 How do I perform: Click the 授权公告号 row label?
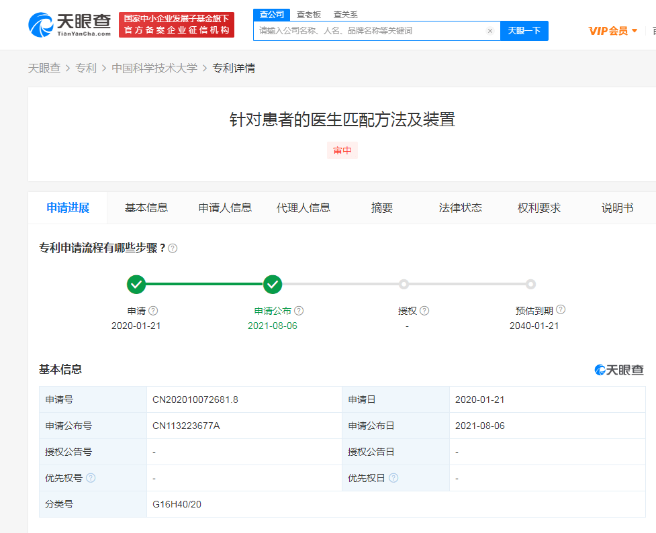point(68,452)
